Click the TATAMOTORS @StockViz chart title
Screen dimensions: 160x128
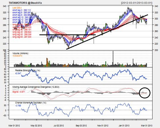click(x=25, y=3)
